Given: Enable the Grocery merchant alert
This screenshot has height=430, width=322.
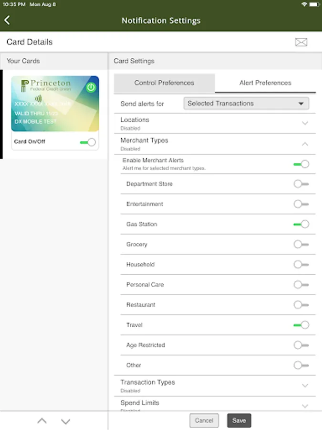Looking at the screenshot, I should [301, 244].
